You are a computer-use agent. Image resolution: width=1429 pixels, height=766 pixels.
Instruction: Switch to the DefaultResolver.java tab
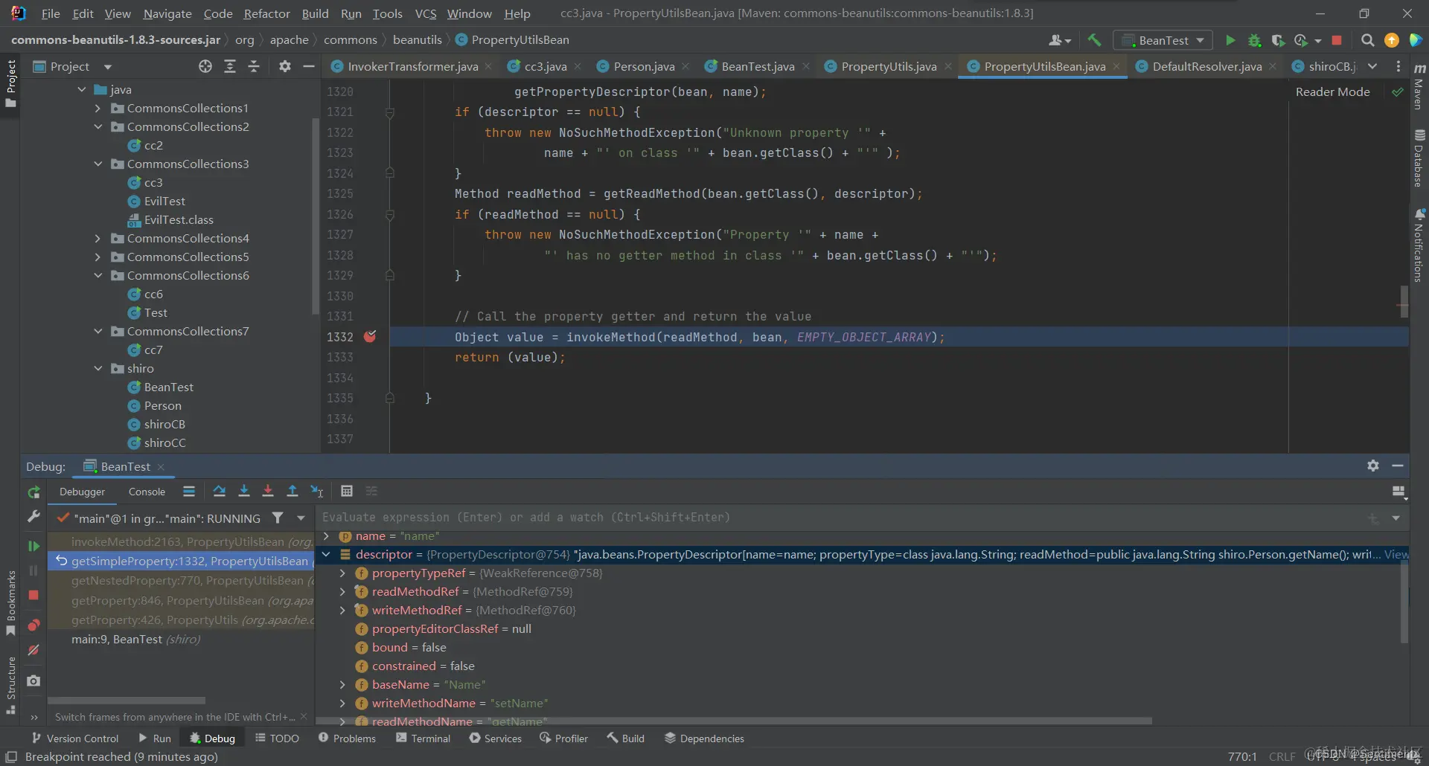pos(1206,67)
